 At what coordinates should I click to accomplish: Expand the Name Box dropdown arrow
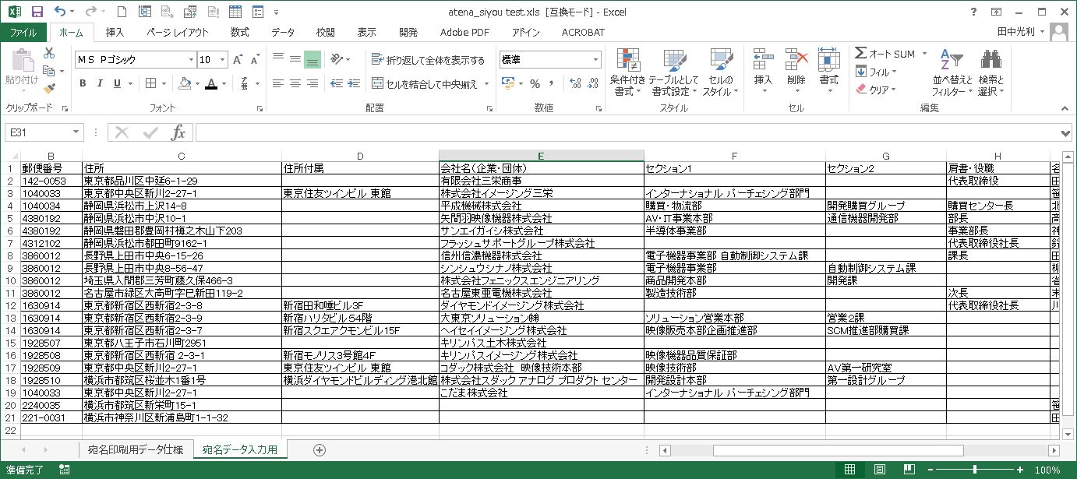click(x=76, y=132)
